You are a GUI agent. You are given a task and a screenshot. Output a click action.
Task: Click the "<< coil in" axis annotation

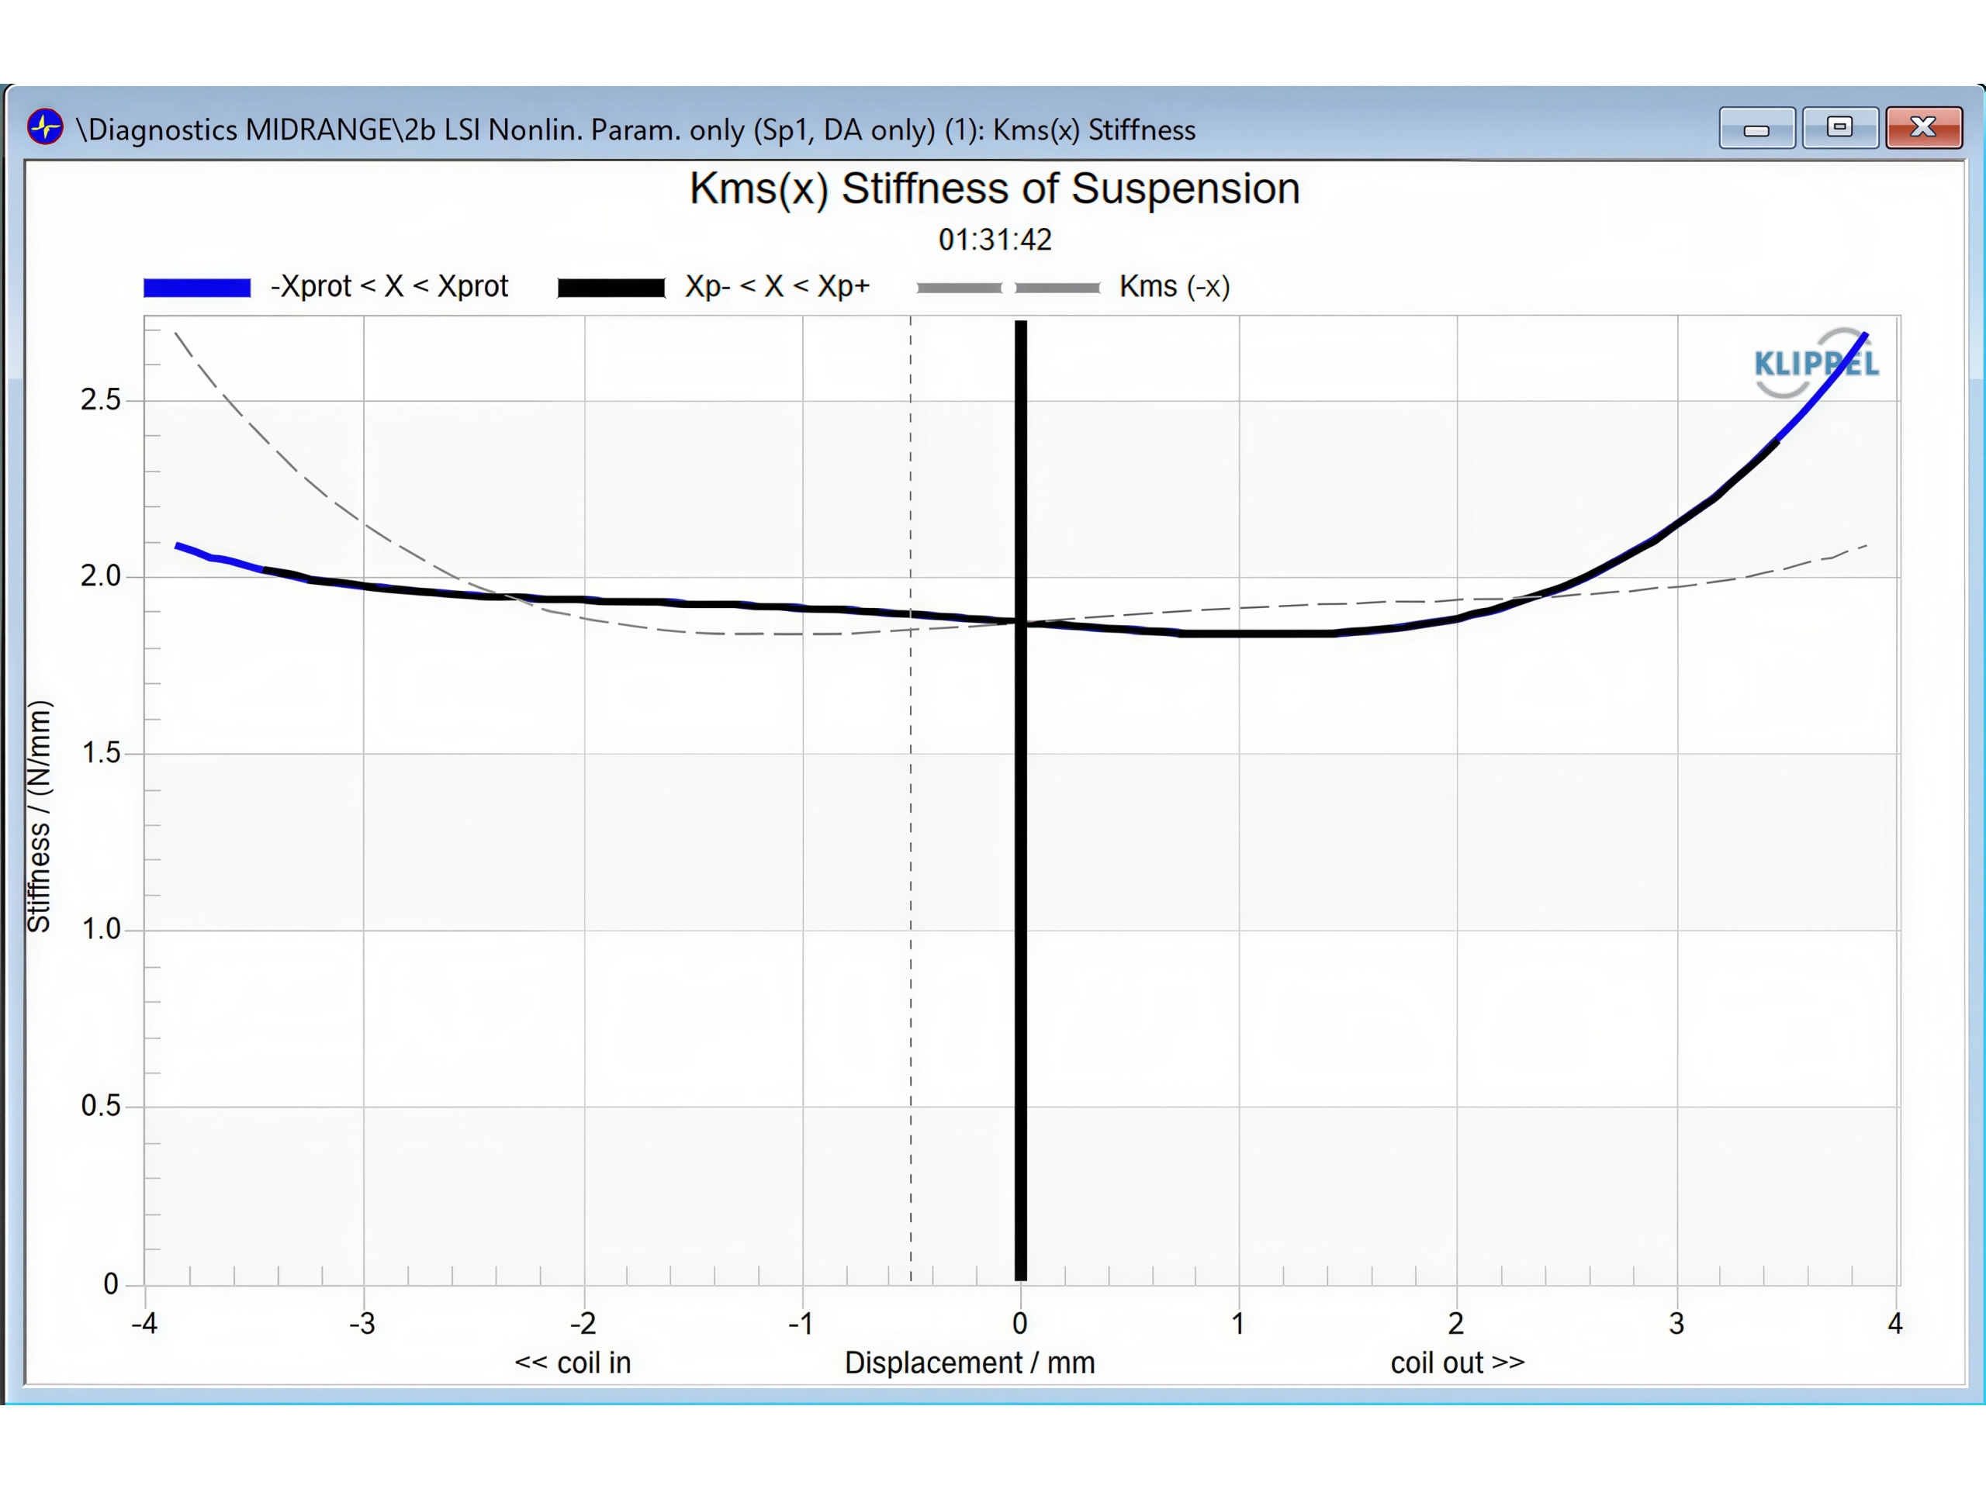[x=573, y=1363]
